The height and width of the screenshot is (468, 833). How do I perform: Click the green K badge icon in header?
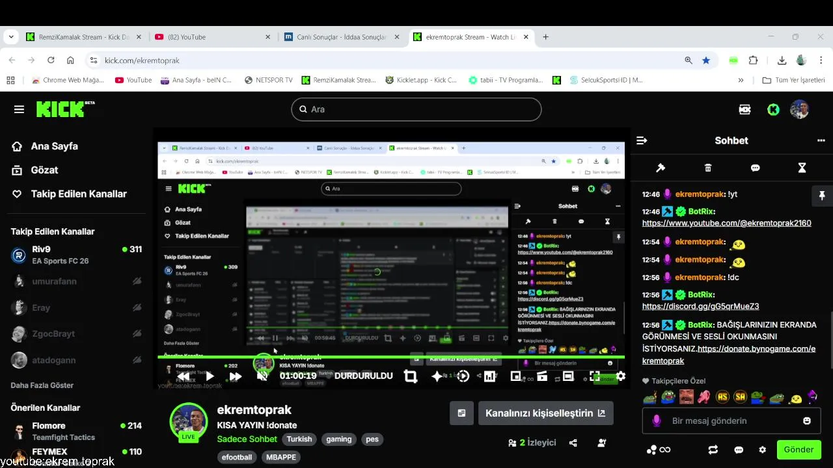point(773,109)
